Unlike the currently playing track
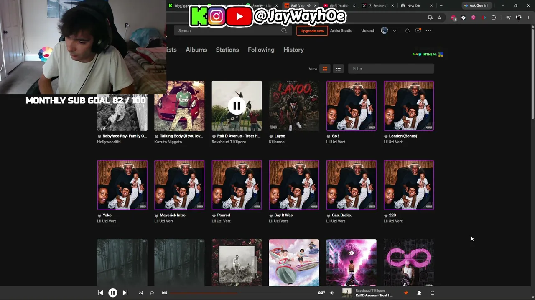 tap(406, 293)
